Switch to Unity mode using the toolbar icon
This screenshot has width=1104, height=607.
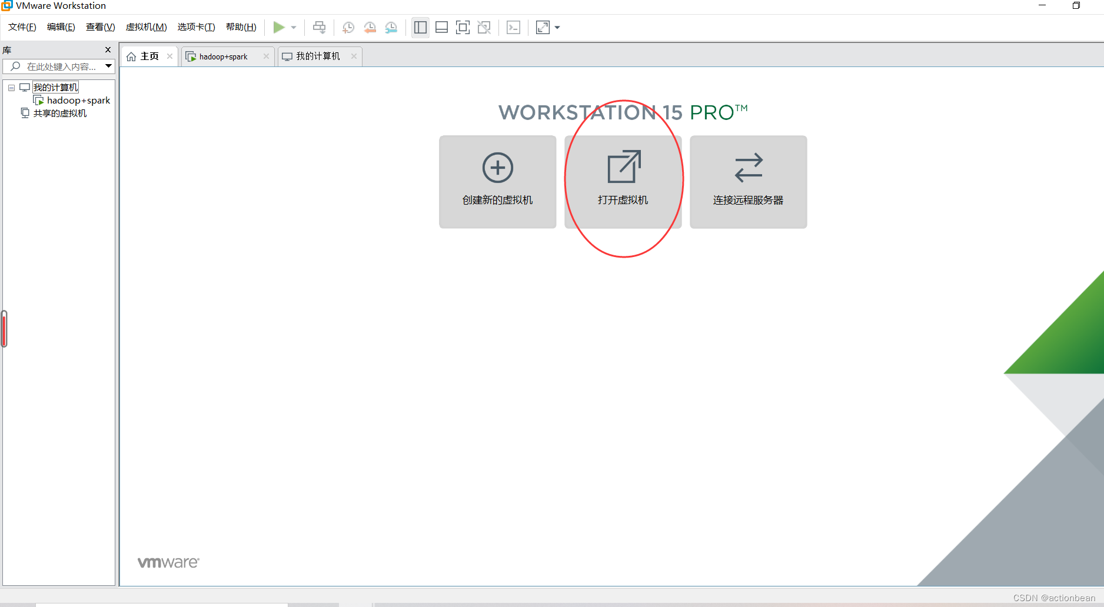point(484,27)
